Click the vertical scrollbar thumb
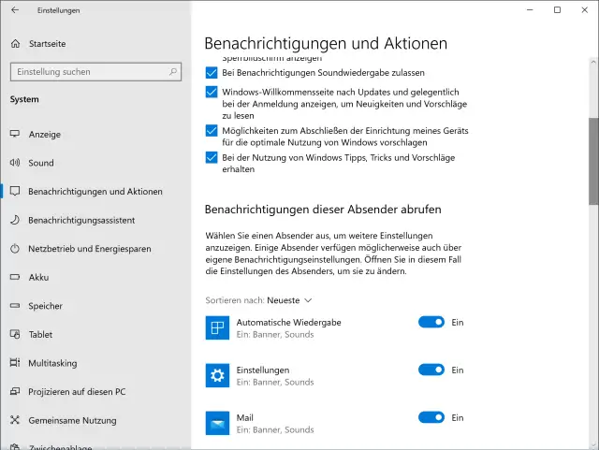 click(593, 161)
